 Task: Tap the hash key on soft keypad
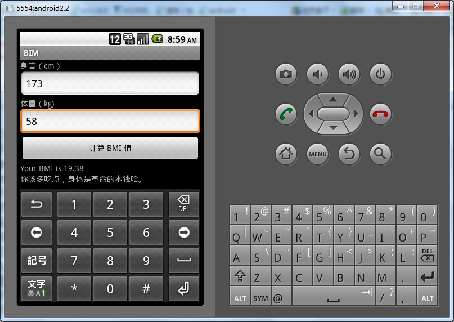(x=146, y=289)
